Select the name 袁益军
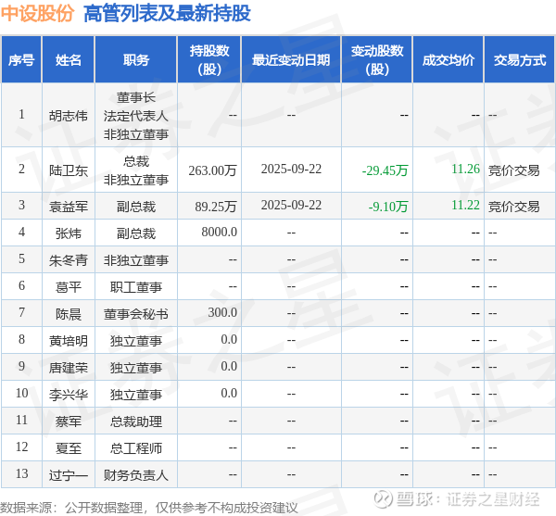Image resolution: width=556 pixels, height=516 pixels. tap(68, 207)
